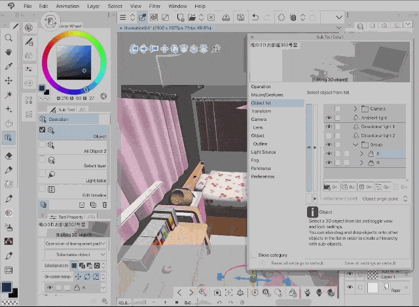Click the Clear selection X icon in command bar

(x=211, y=18)
